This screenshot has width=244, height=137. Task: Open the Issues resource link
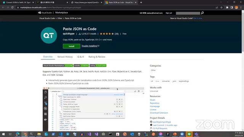(152, 100)
